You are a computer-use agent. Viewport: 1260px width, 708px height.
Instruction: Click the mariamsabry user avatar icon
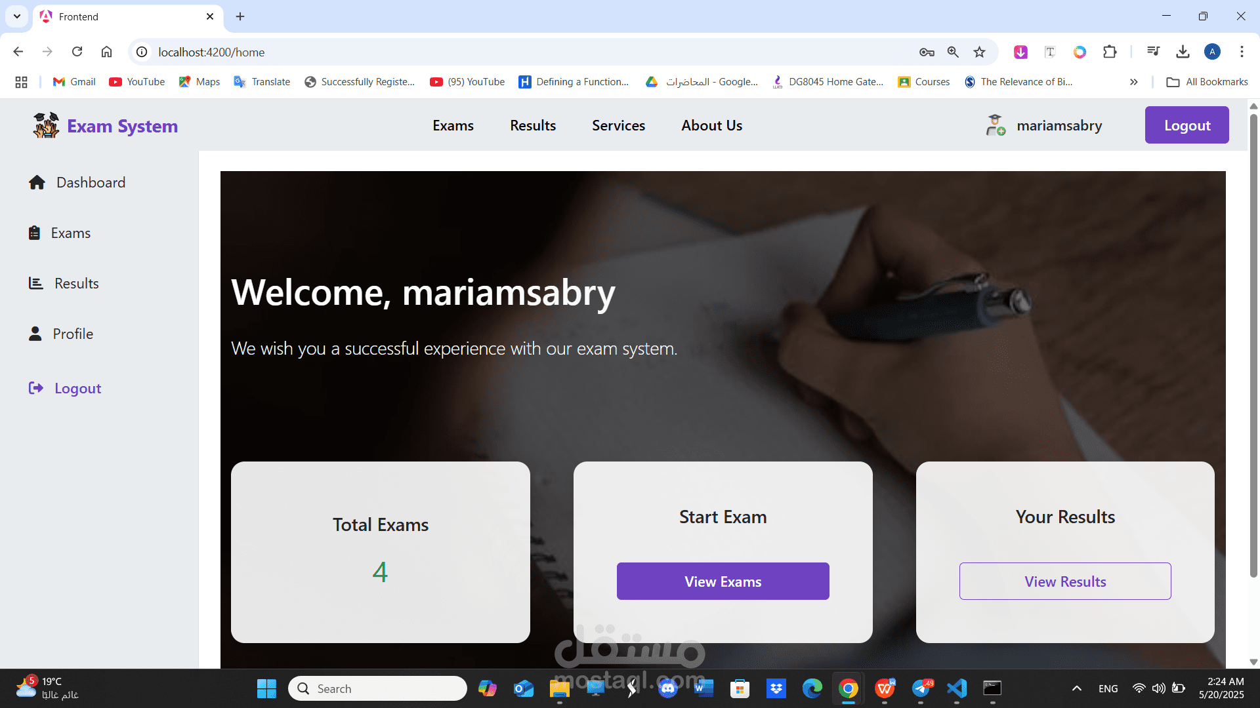[996, 125]
